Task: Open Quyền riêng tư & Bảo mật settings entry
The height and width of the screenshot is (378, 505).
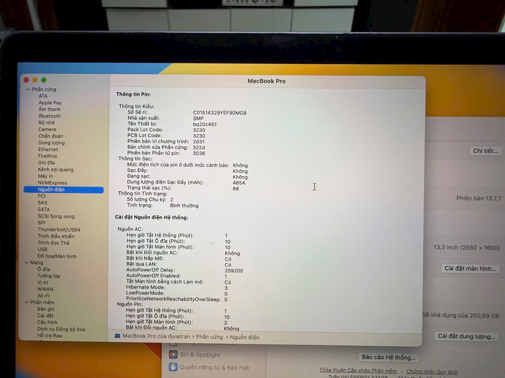Action: [x=214, y=368]
